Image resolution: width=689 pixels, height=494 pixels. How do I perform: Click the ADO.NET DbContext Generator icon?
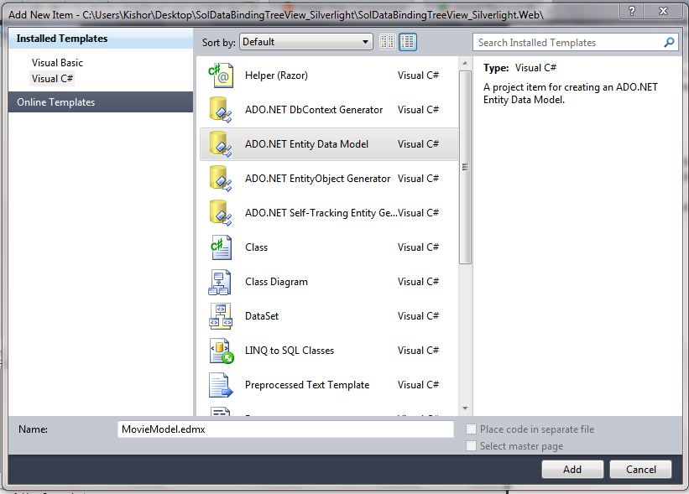pos(221,109)
